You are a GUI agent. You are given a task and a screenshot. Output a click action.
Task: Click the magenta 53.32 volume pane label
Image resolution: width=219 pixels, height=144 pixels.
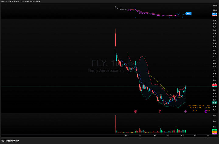click(x=215, y=134)
